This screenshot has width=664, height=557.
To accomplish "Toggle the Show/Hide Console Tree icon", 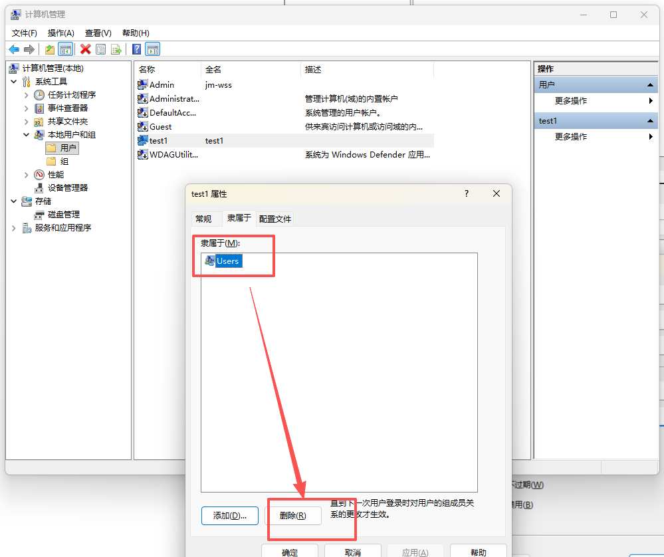I will pos(65,49).
